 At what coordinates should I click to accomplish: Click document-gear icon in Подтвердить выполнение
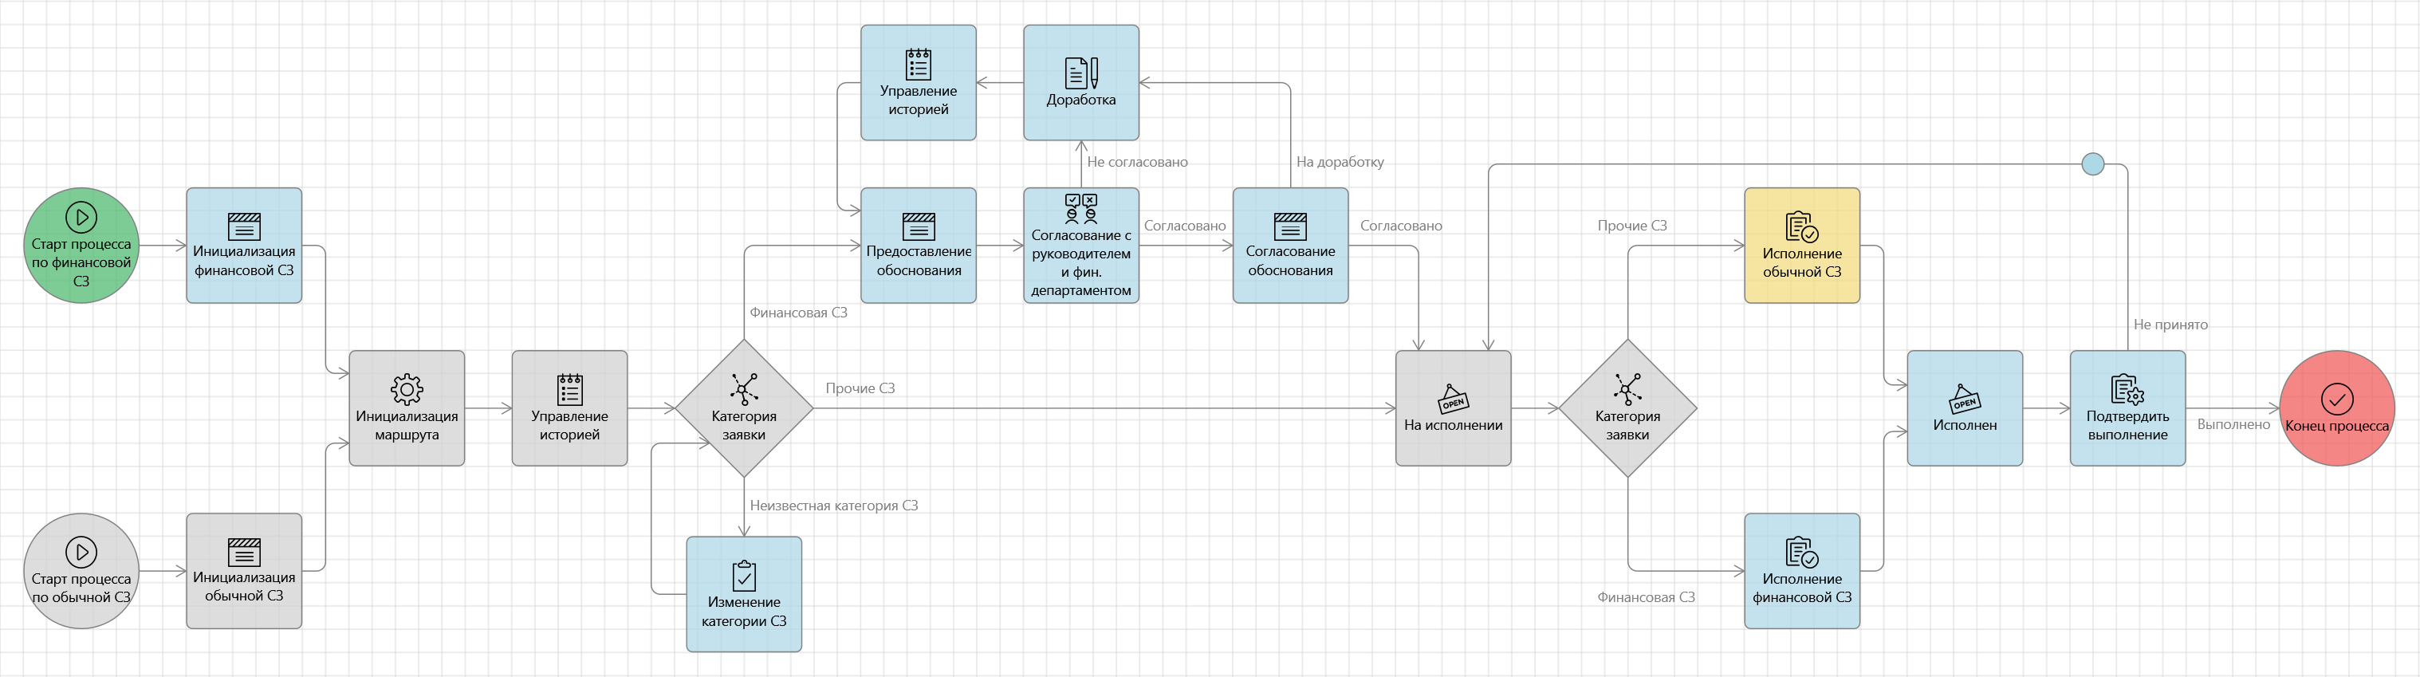pos(2127,388)
